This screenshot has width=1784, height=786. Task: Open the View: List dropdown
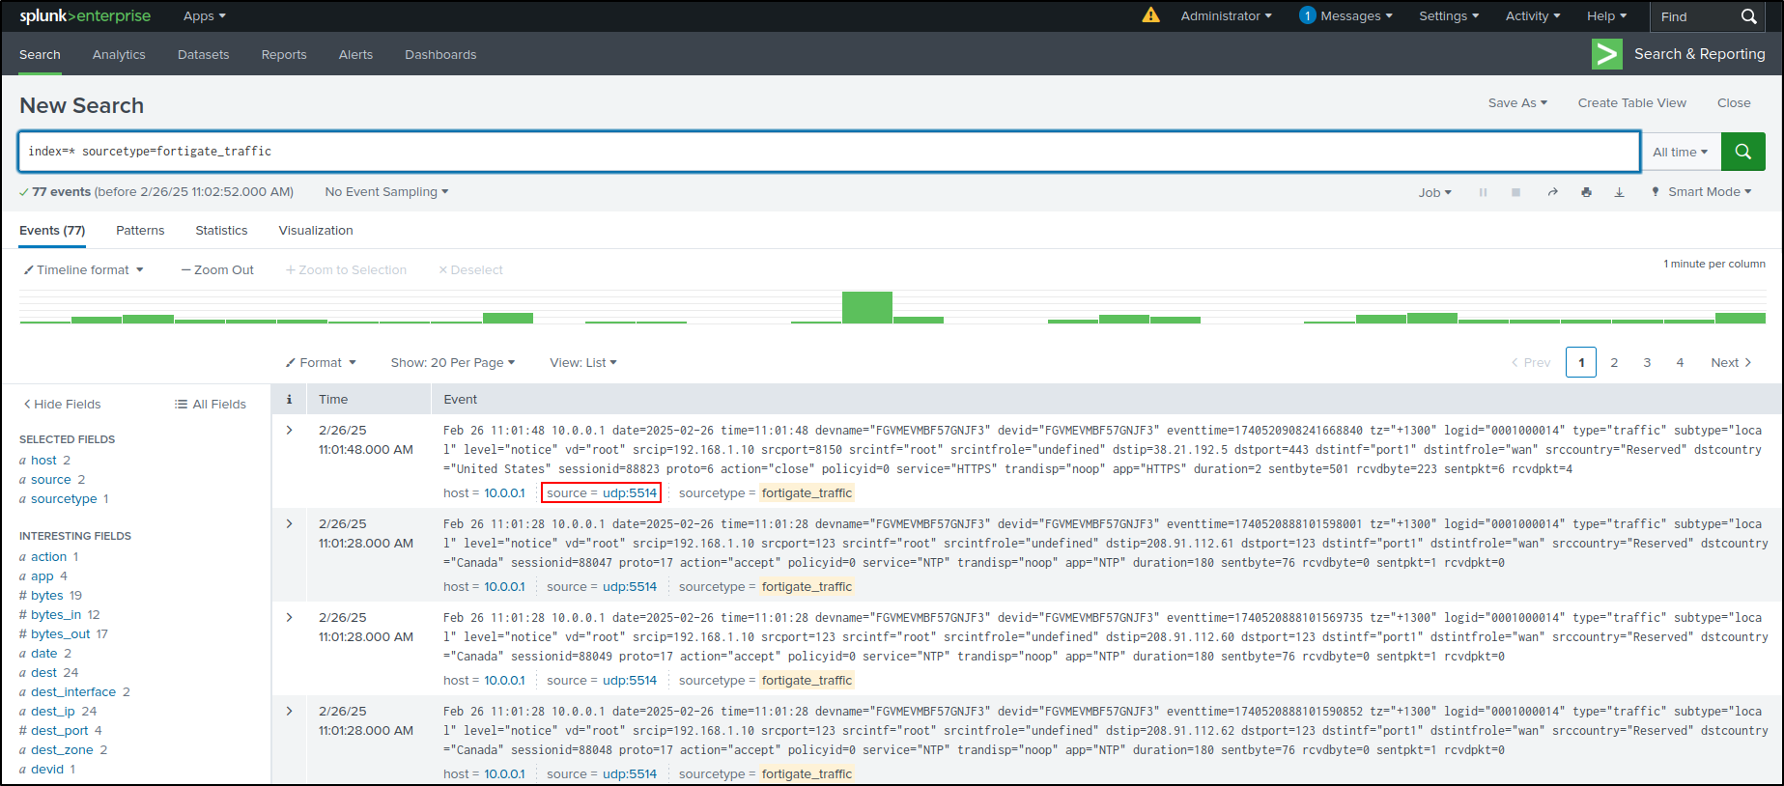click(583, 363)
